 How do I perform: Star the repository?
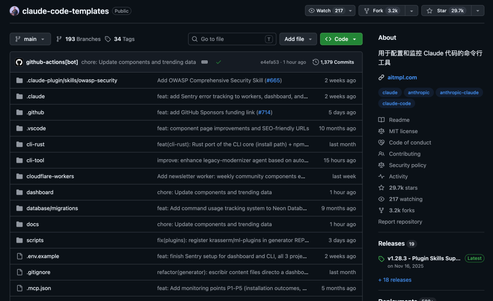446,10
